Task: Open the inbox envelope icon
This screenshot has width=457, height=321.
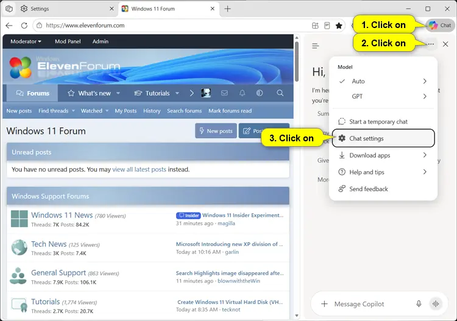Action: coord(224,93)
